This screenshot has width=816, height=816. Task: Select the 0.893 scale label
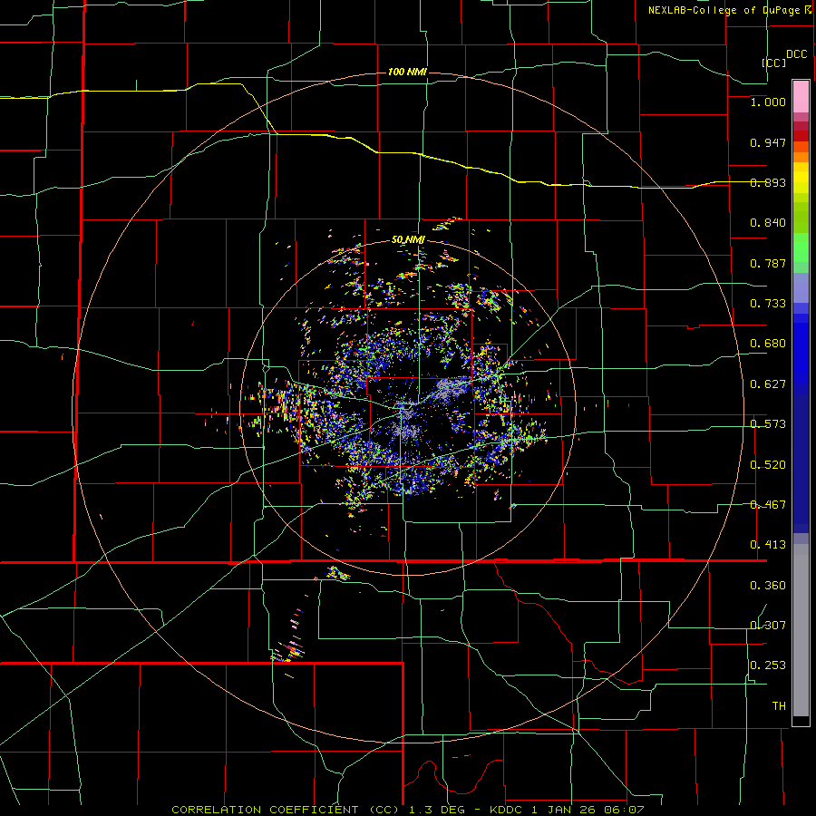click(768, 182)
